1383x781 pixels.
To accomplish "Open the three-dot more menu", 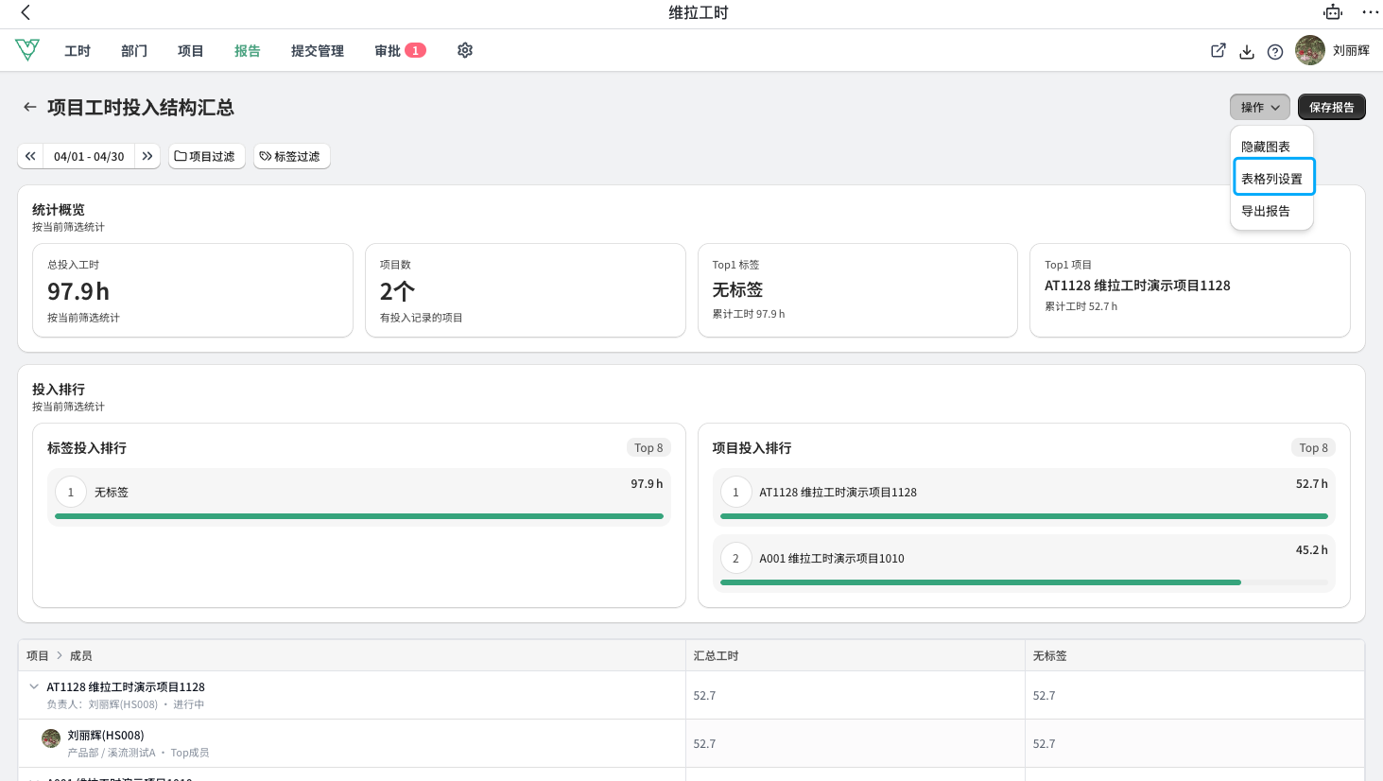I will click(x=1370, y=12).
